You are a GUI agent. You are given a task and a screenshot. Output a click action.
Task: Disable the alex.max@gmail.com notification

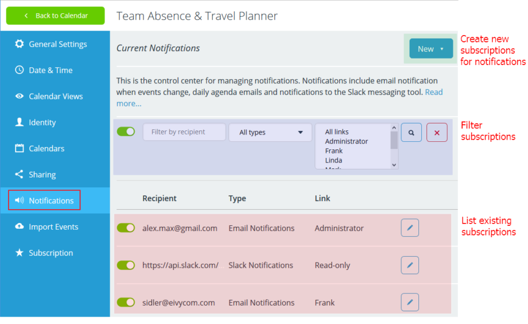(126, 228)
